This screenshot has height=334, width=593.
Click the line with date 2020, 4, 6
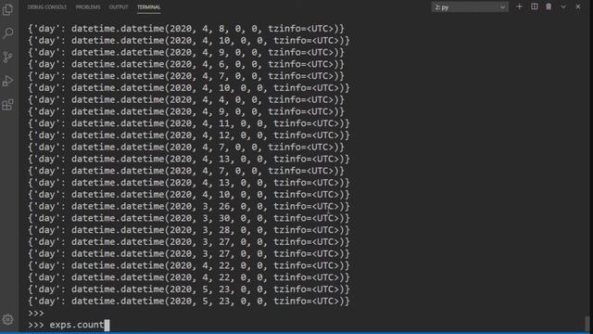pyautogui.click(x=185, y=64)
